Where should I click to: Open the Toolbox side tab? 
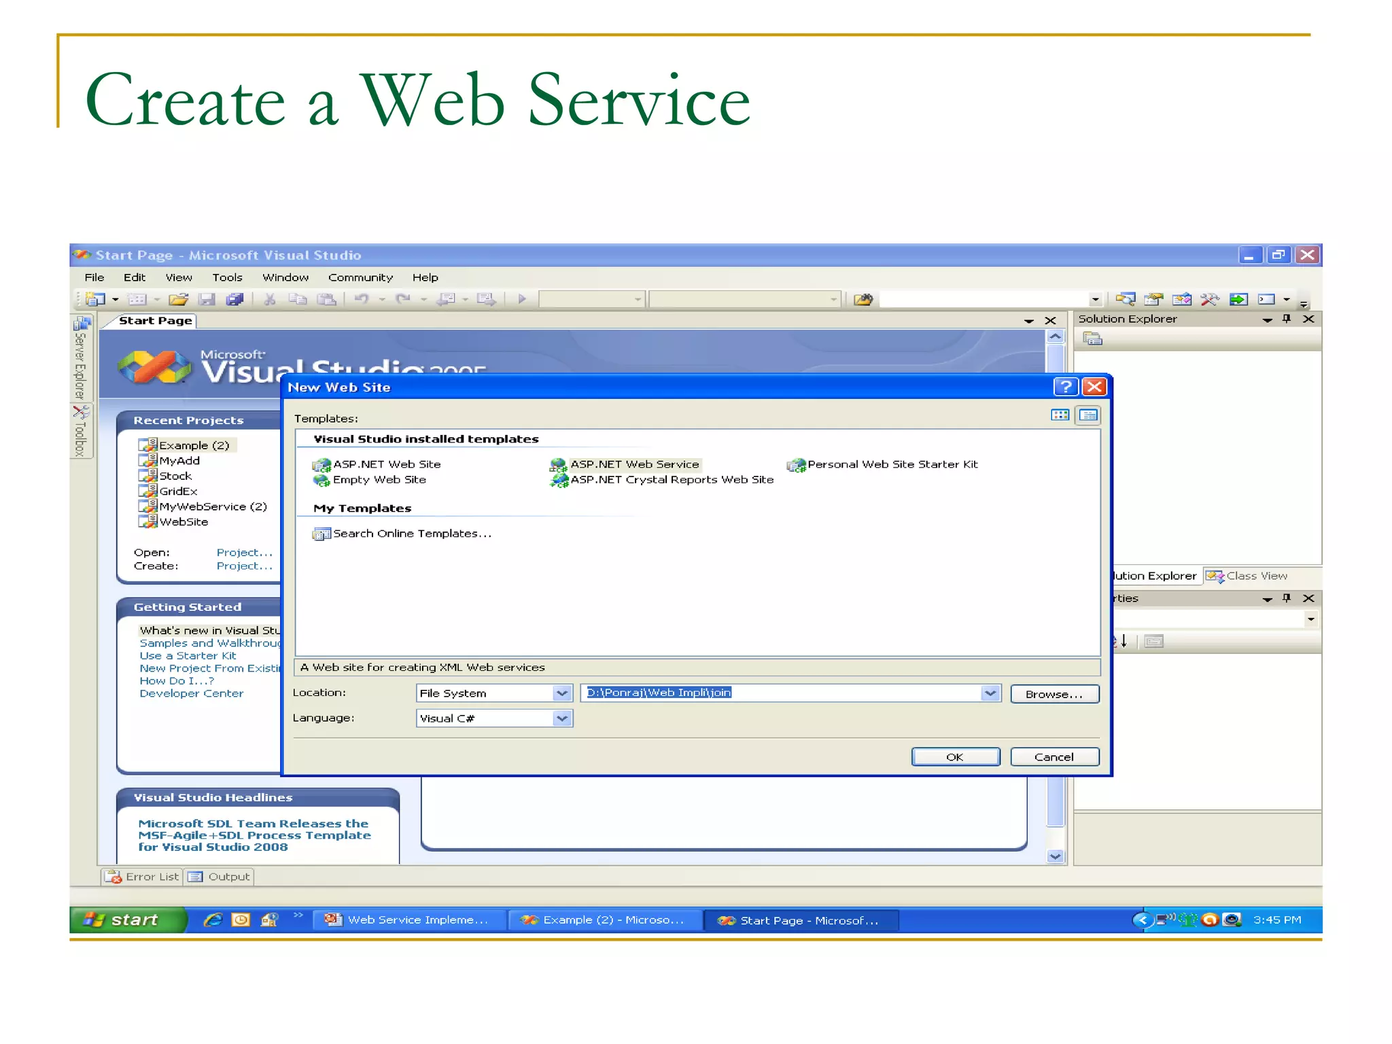coord(81,431)
